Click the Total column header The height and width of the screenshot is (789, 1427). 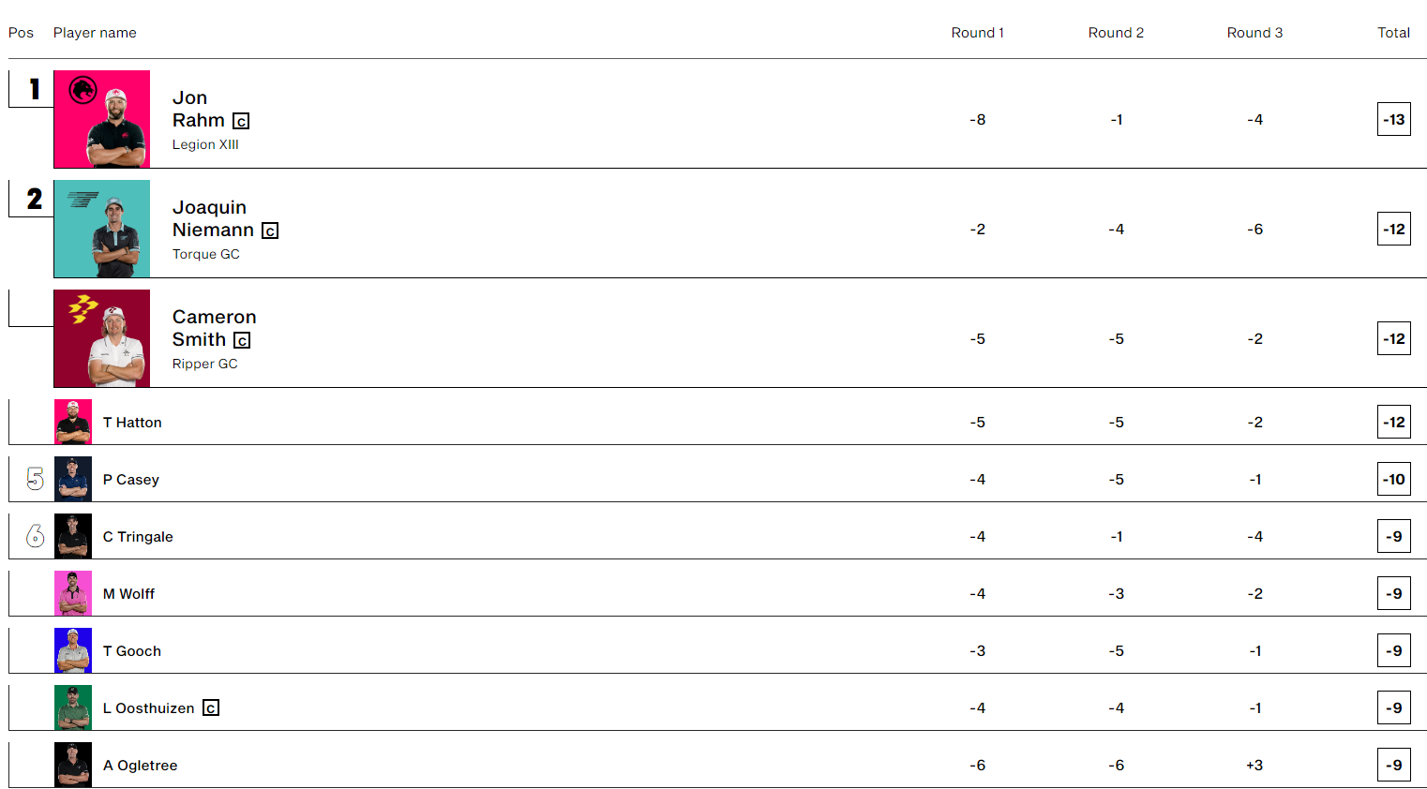[1393, 33]
